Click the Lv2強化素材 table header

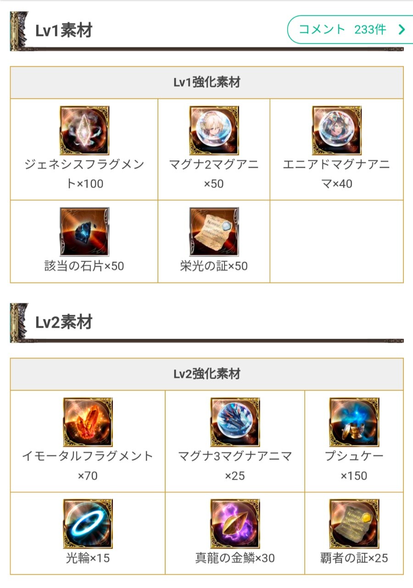207,374
